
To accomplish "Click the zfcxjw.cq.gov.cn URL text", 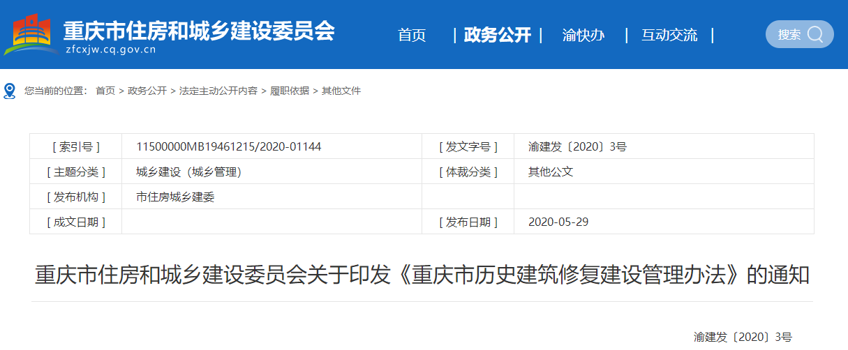I will 110,50.
